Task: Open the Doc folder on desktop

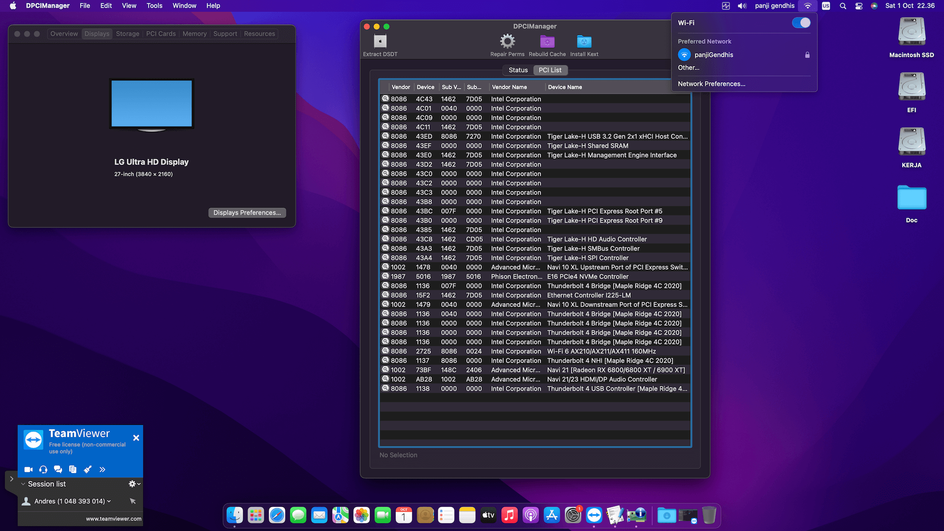Action: click(912, 198)
